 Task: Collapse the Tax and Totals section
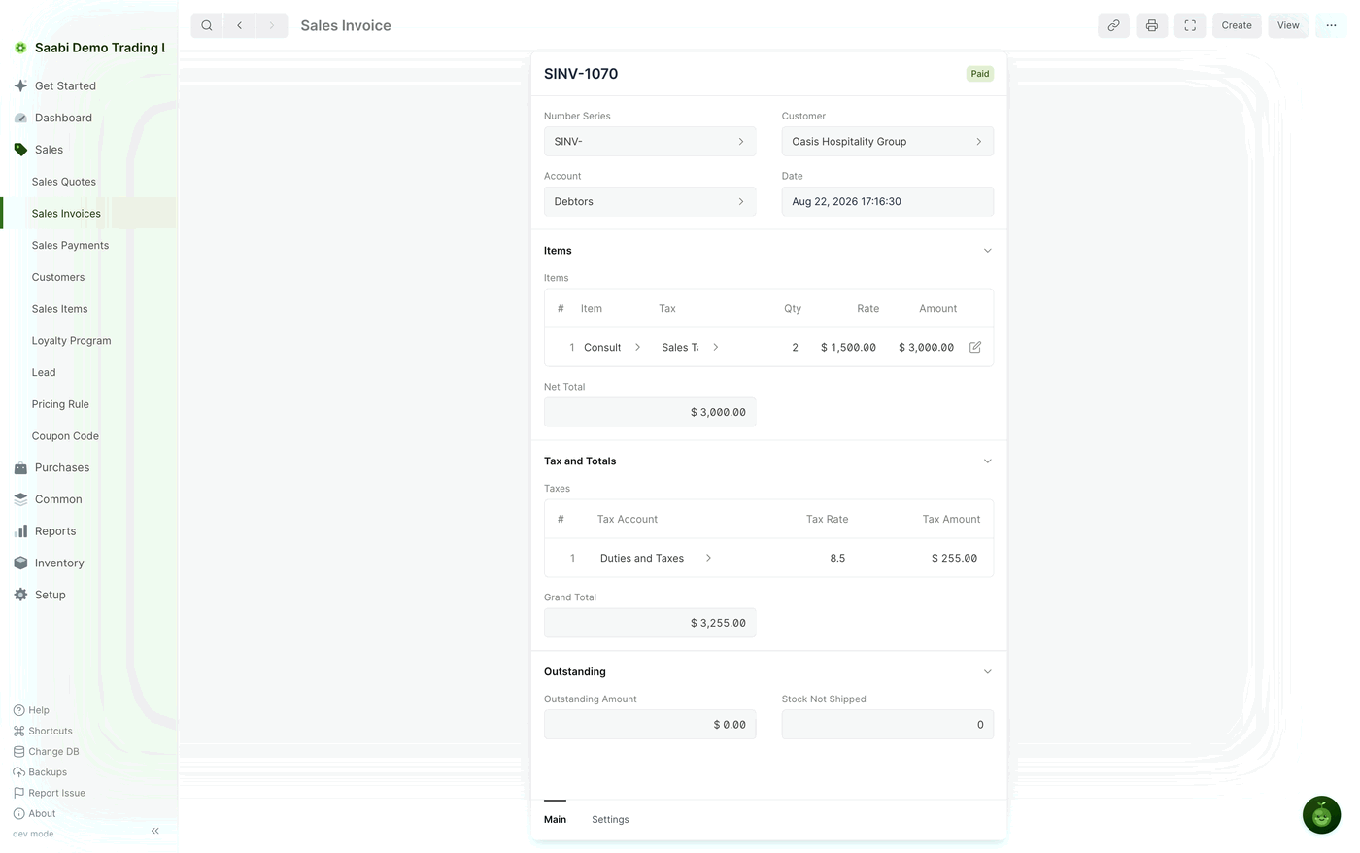(x=987, y=461)
